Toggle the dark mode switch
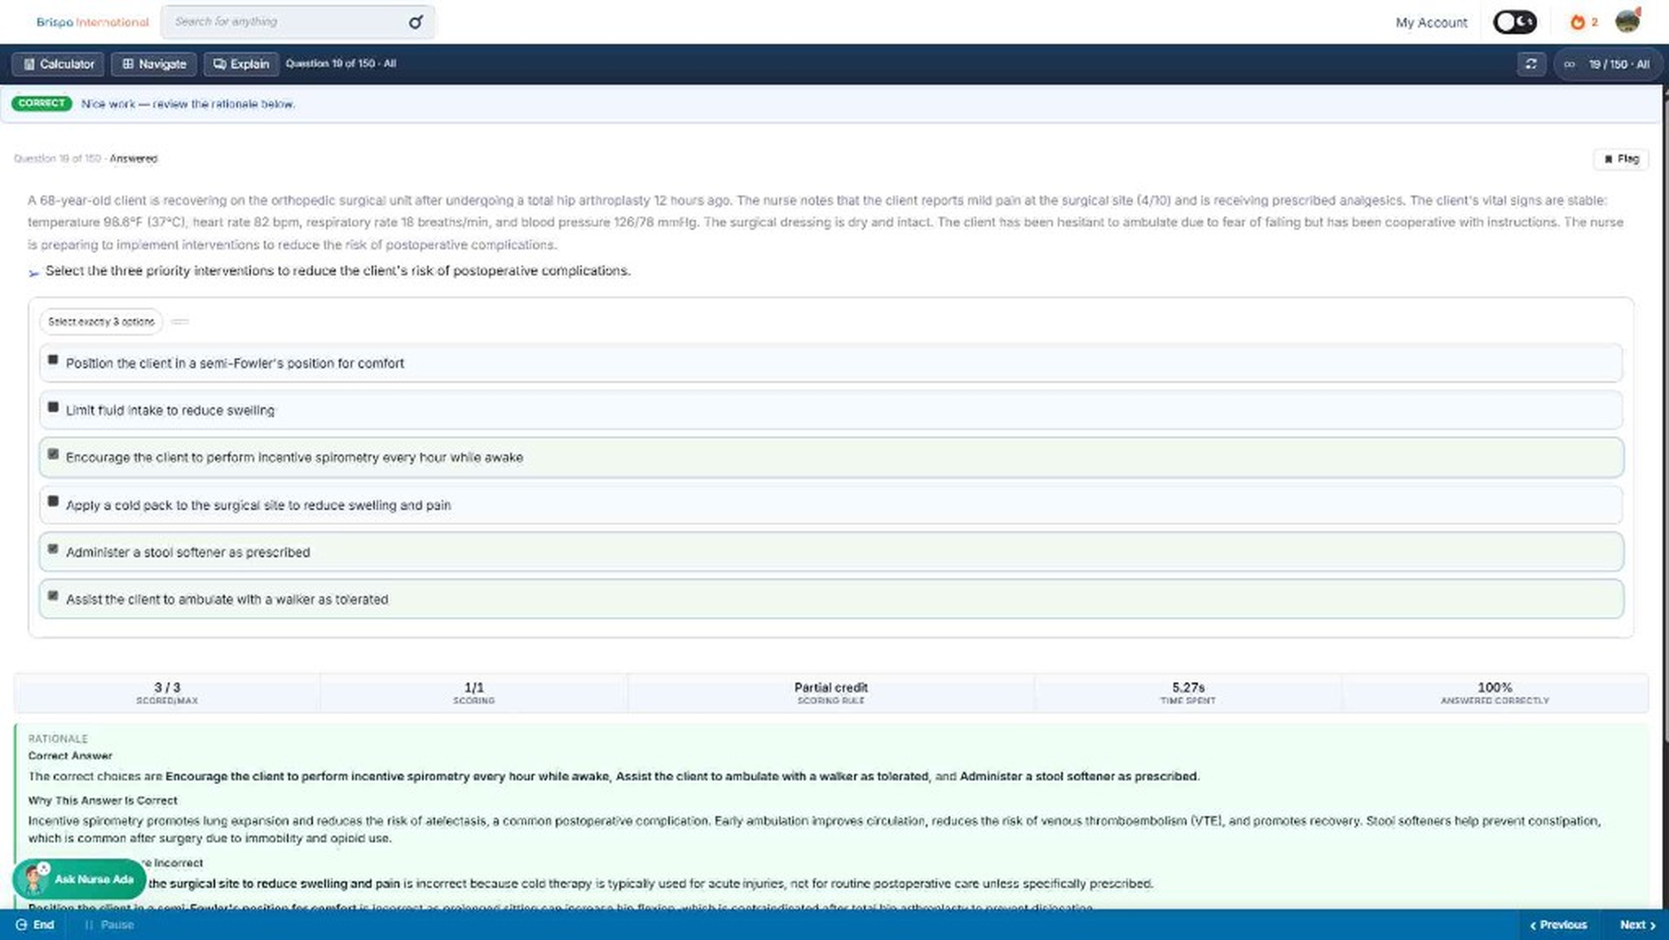Screen dimensions: 1669x940 point(1514,22)
